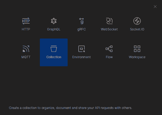The image size is (162, 115).
Task: Click the HTTP request icon
Action: click(26, 21)
